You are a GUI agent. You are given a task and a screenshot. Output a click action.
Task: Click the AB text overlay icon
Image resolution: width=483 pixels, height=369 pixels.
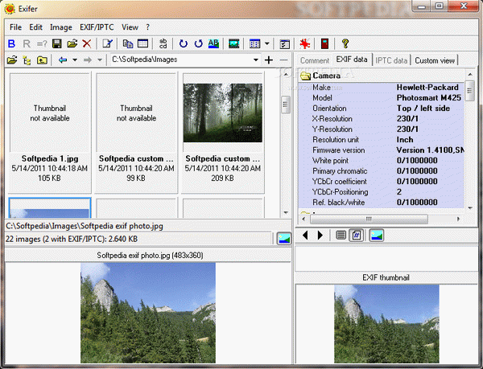[213, 44]
